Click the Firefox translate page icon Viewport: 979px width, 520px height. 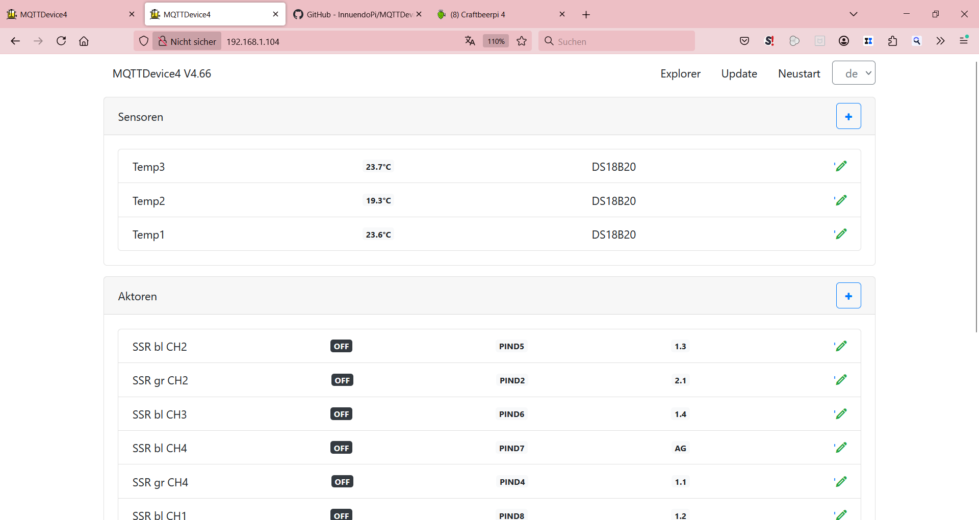pyautogui.click(x=470, y=41)
